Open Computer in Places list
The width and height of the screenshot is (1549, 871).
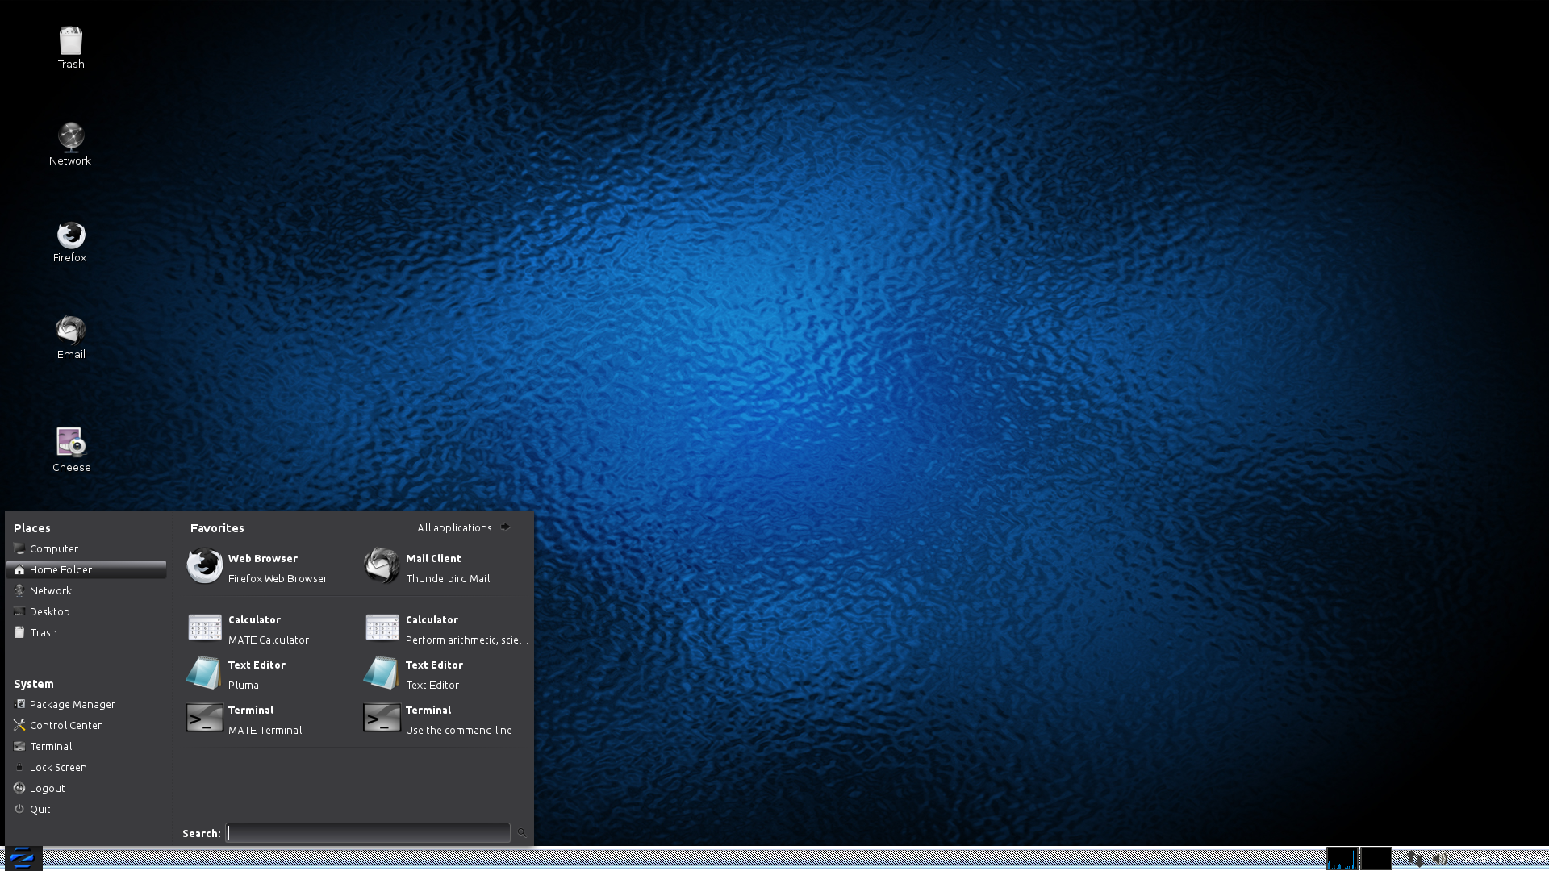pyautogui.click(x=53, y=548)
